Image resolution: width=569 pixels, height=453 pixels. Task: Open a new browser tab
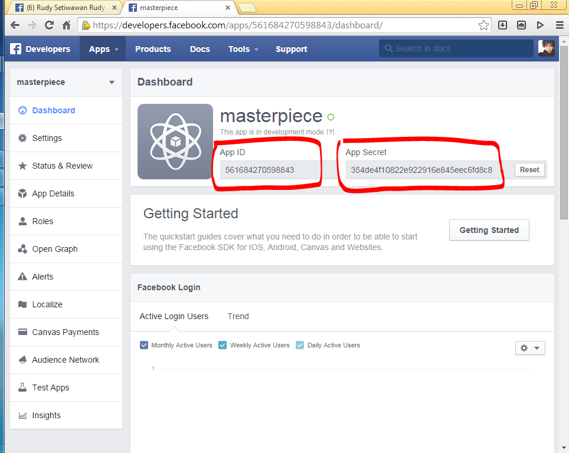pos(247,8)
